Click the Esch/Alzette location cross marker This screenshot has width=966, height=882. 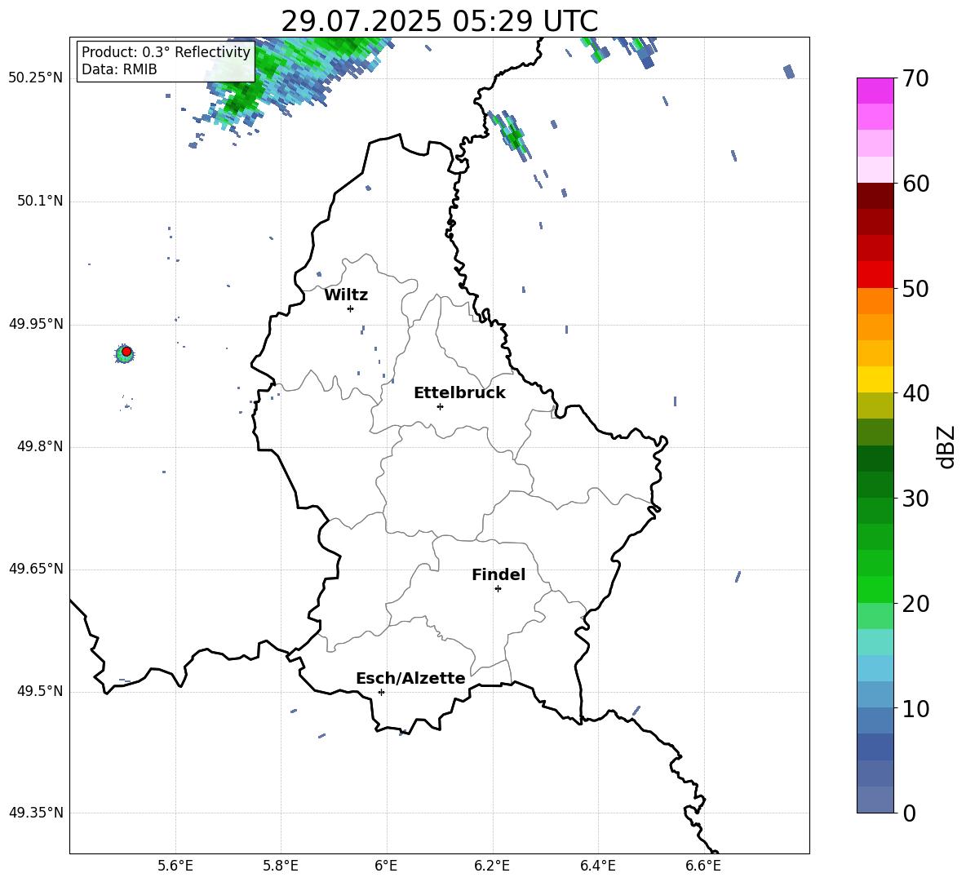(381, 692)
